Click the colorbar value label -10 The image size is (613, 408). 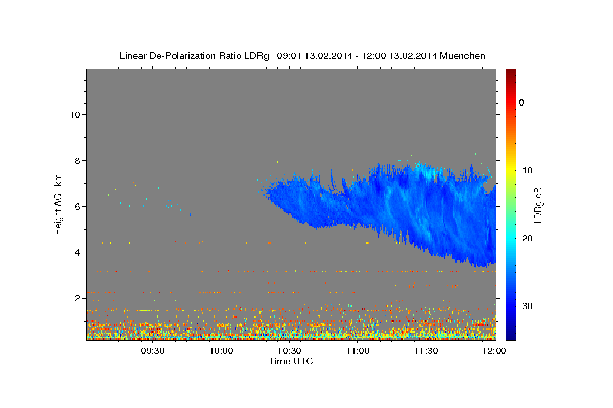click(525, 170)
